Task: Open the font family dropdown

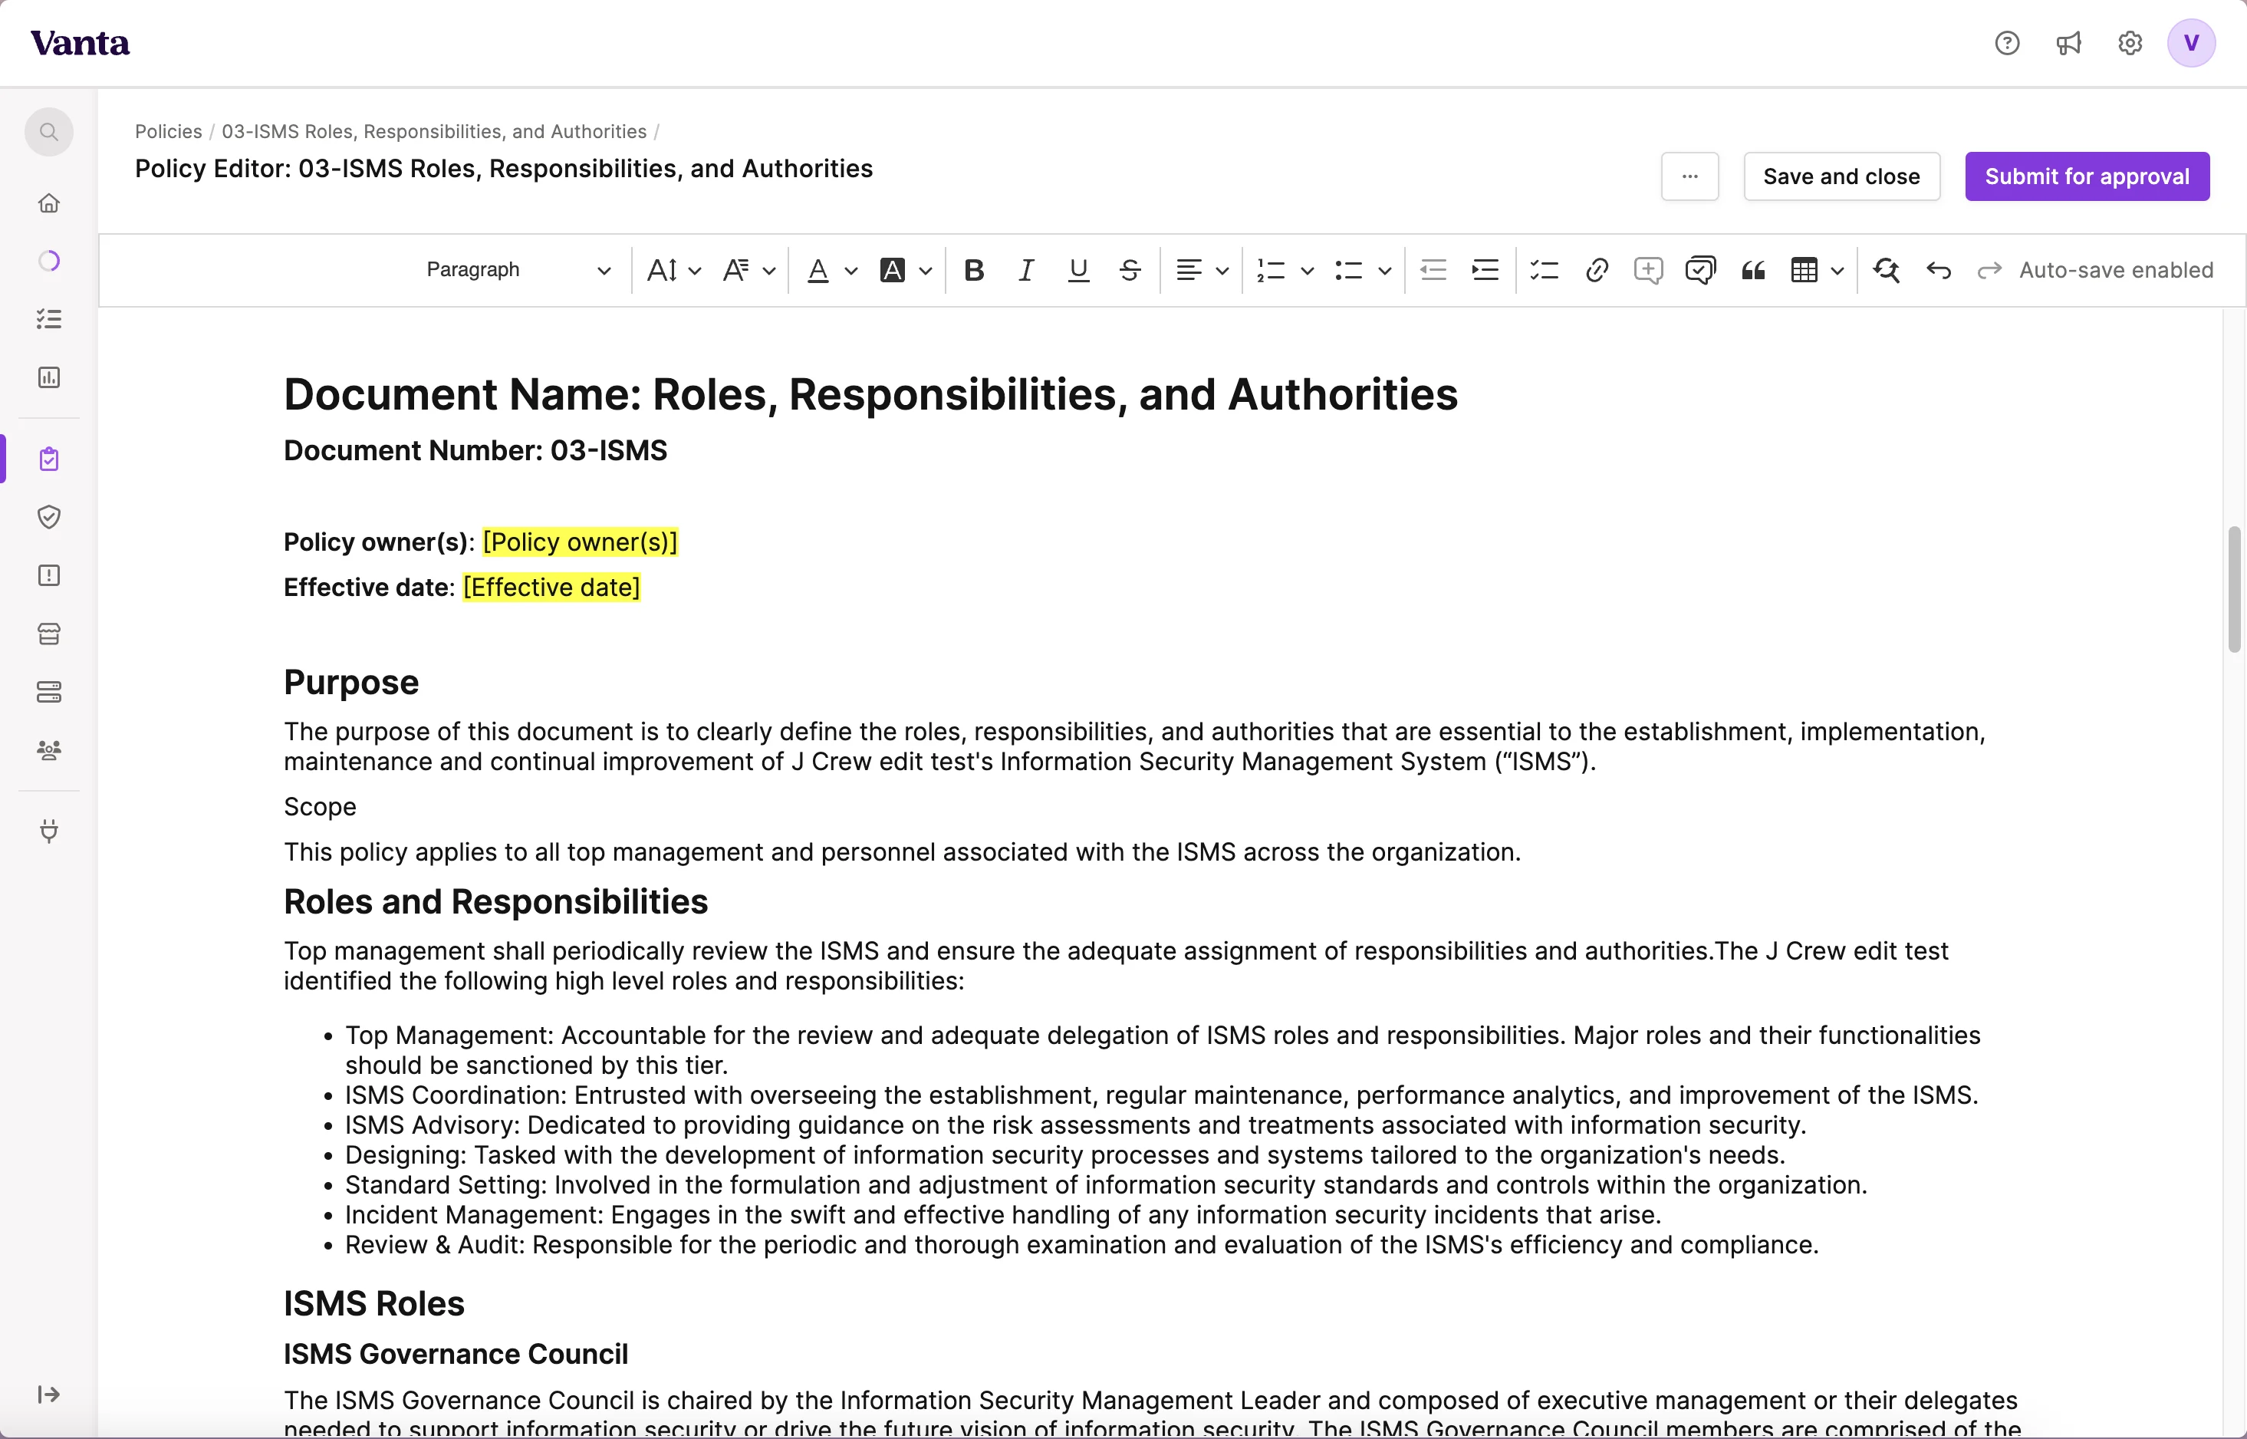Action: [749, 270]
